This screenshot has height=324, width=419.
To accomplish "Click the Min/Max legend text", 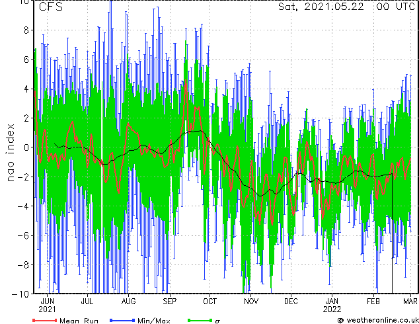I will (154, 321).
